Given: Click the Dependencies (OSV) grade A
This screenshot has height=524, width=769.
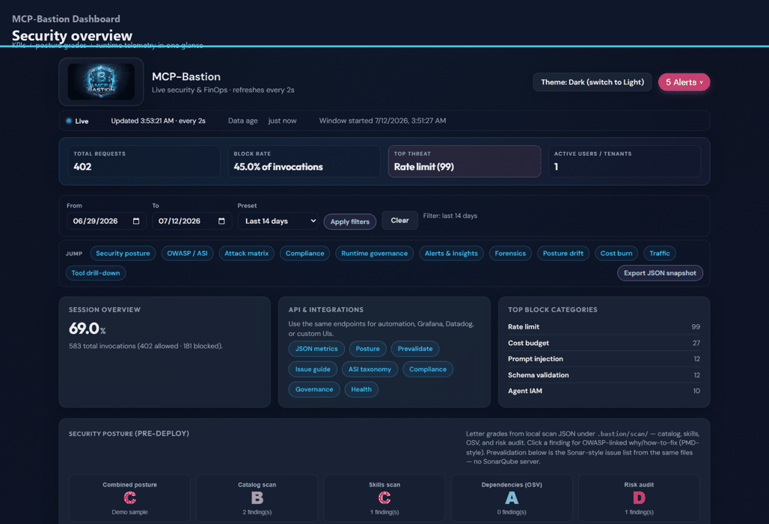Looking at the screenshot, I should (512, 498).
